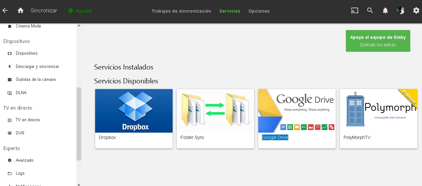Screen dimensions: 422x186
Task: Open the Opciones tab
Action: [259, 11]
